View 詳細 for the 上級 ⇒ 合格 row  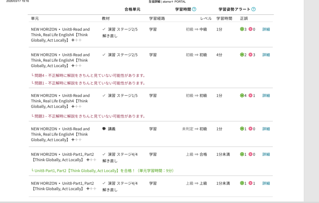pyautogui.click(x=266, y=154)
